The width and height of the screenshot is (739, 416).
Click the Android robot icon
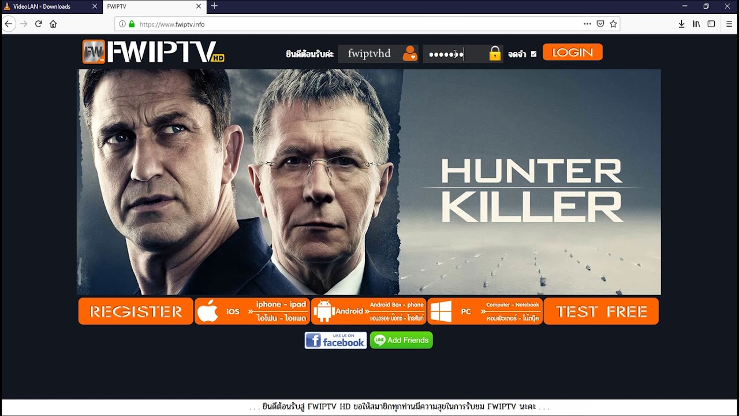(x=323, y=311)
